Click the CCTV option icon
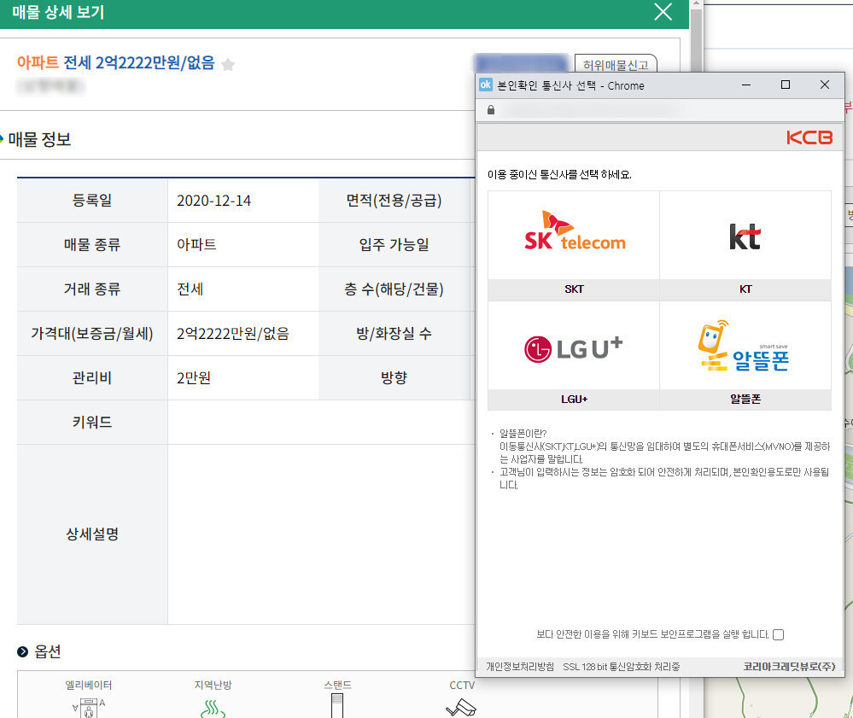 pos(461,708)
